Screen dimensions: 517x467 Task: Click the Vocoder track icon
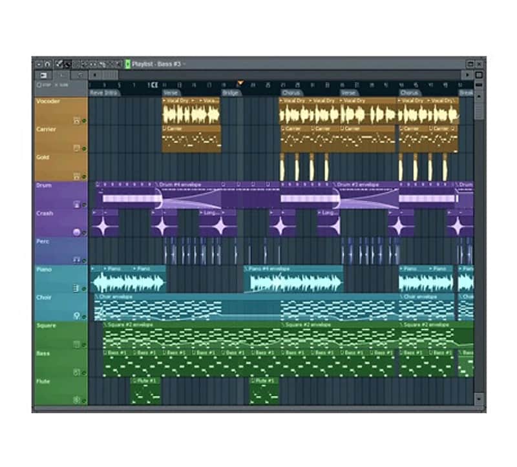pos(76,120)
